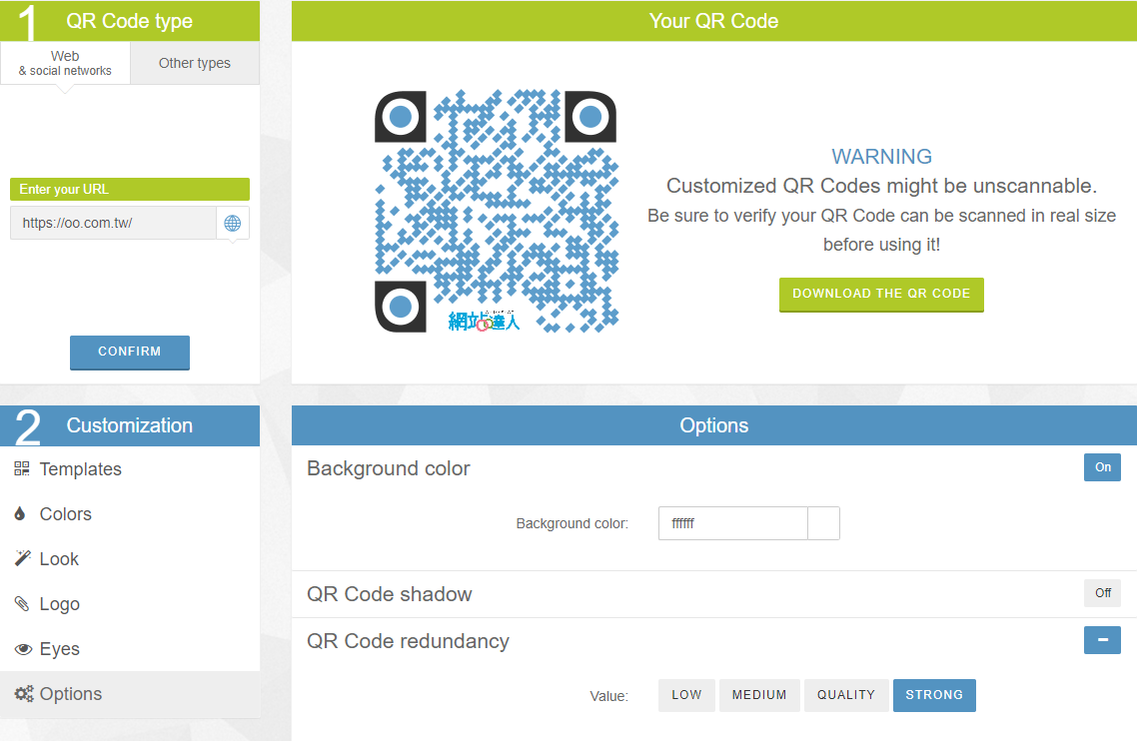Open the Look customization section
This screenshot has width=1137, height=741.
(x=130, y=559)
